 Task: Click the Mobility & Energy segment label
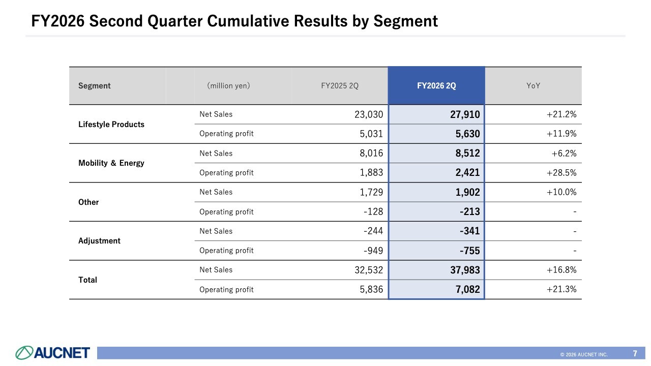[111, 163]
